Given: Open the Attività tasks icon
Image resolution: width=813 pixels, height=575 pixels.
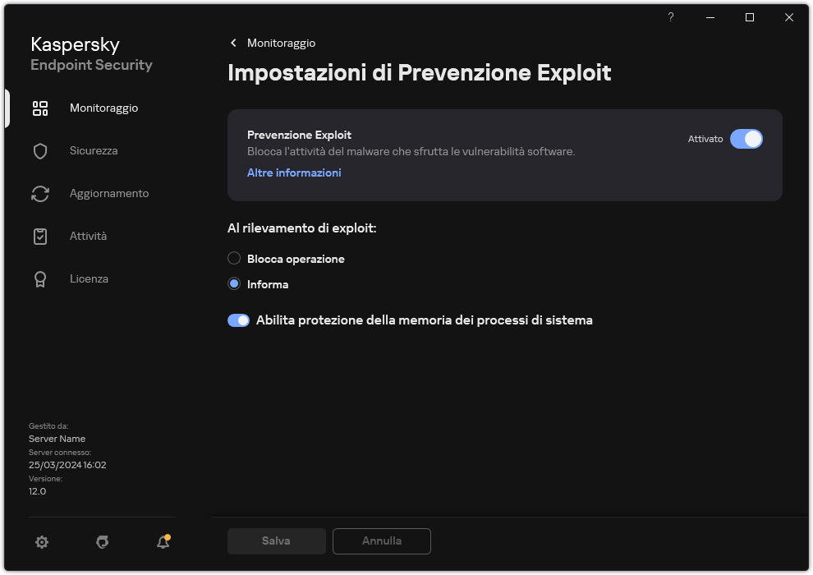Looking at the screenshot, I should pos(39,236).
